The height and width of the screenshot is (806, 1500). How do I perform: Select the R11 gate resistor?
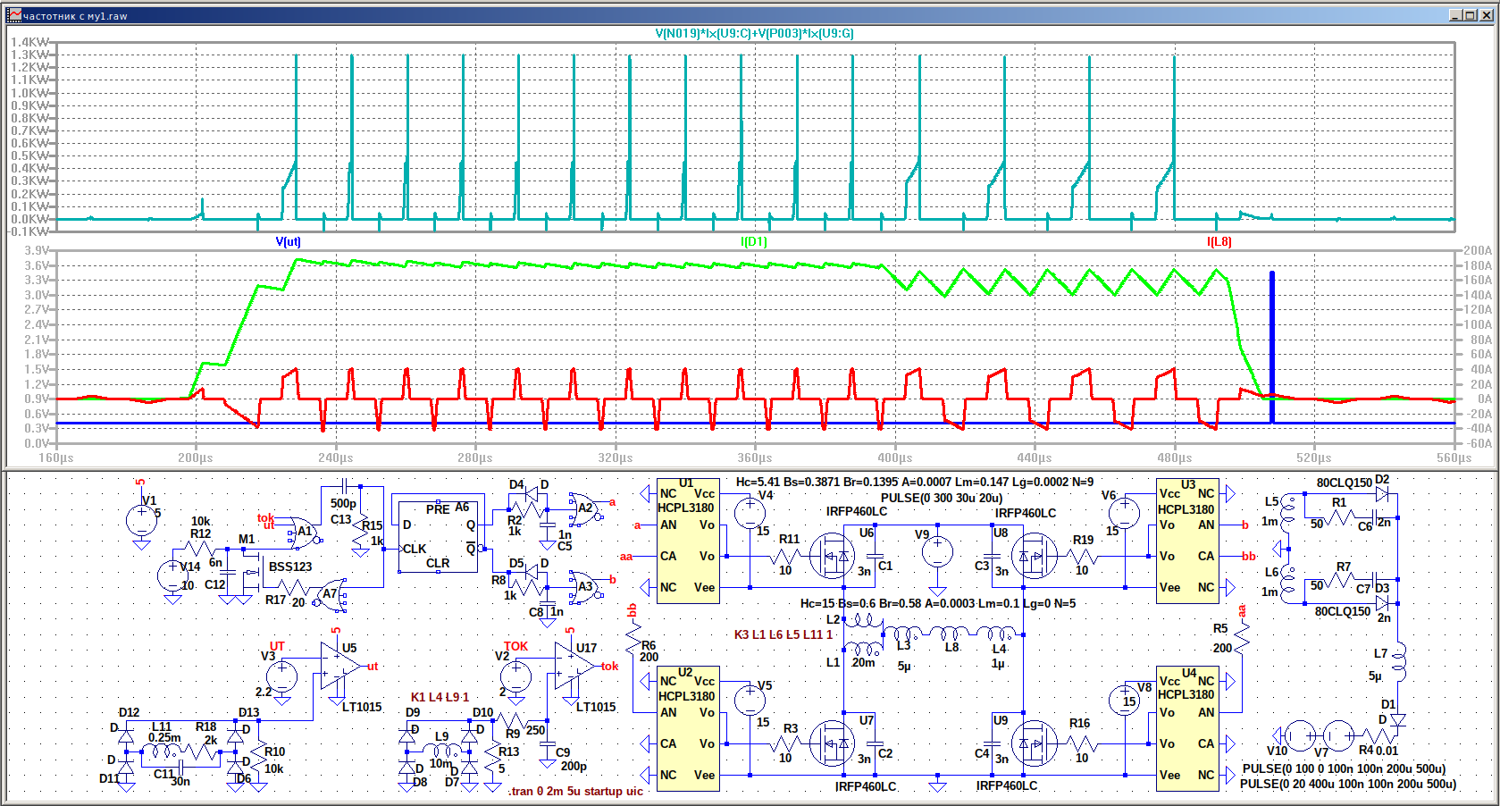click(786, 554)
